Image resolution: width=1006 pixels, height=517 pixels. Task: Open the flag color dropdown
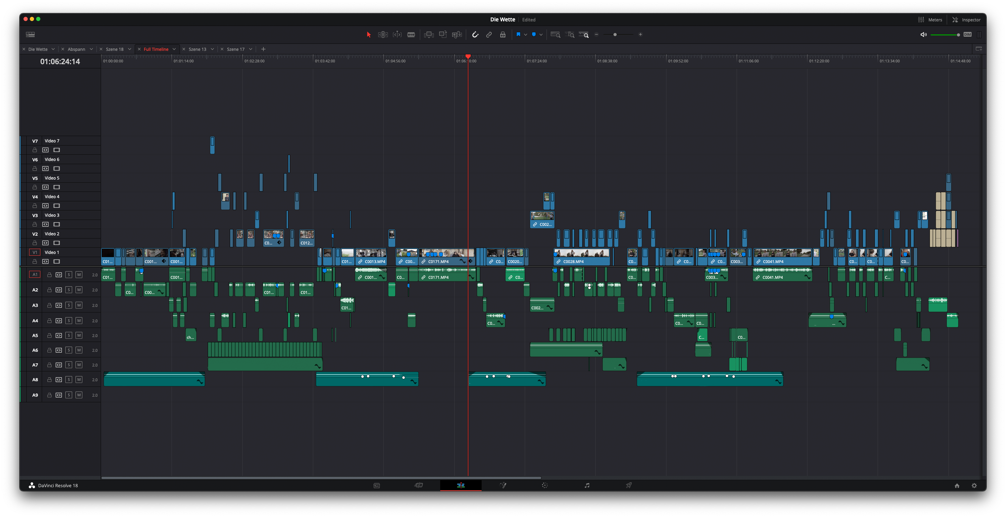(x=526, y=34)
